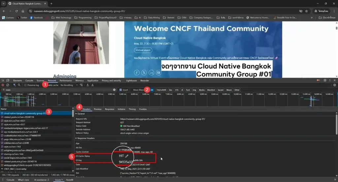Toggle the device toolbar icon

tap(8, 80)
